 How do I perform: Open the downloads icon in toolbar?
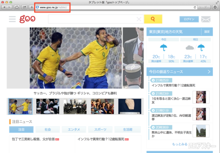pyautogui.click(x=215, y=7)
